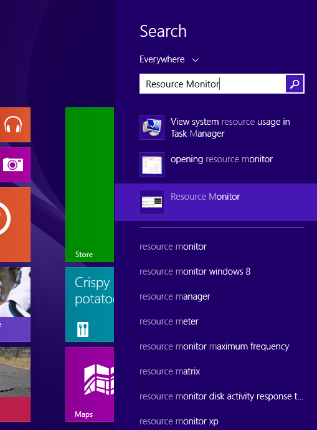317x430 pixels.
Task: Open the Camera tile
Action: point(15,165)
